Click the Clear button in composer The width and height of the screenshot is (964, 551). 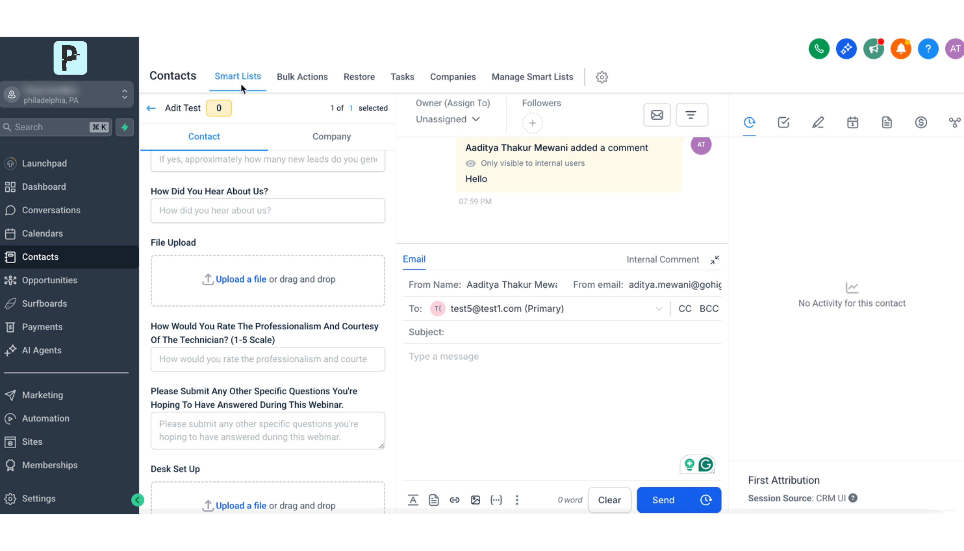pos(609,500)
